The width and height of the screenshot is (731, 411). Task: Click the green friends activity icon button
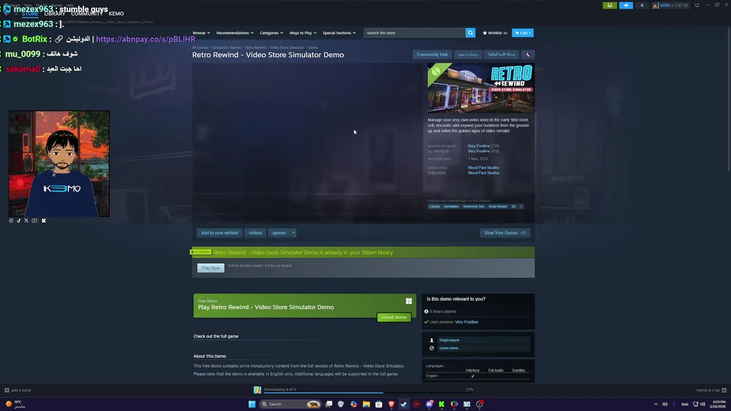click(610, 5)
